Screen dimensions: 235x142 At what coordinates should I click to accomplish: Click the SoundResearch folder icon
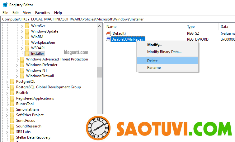(12, 126)
